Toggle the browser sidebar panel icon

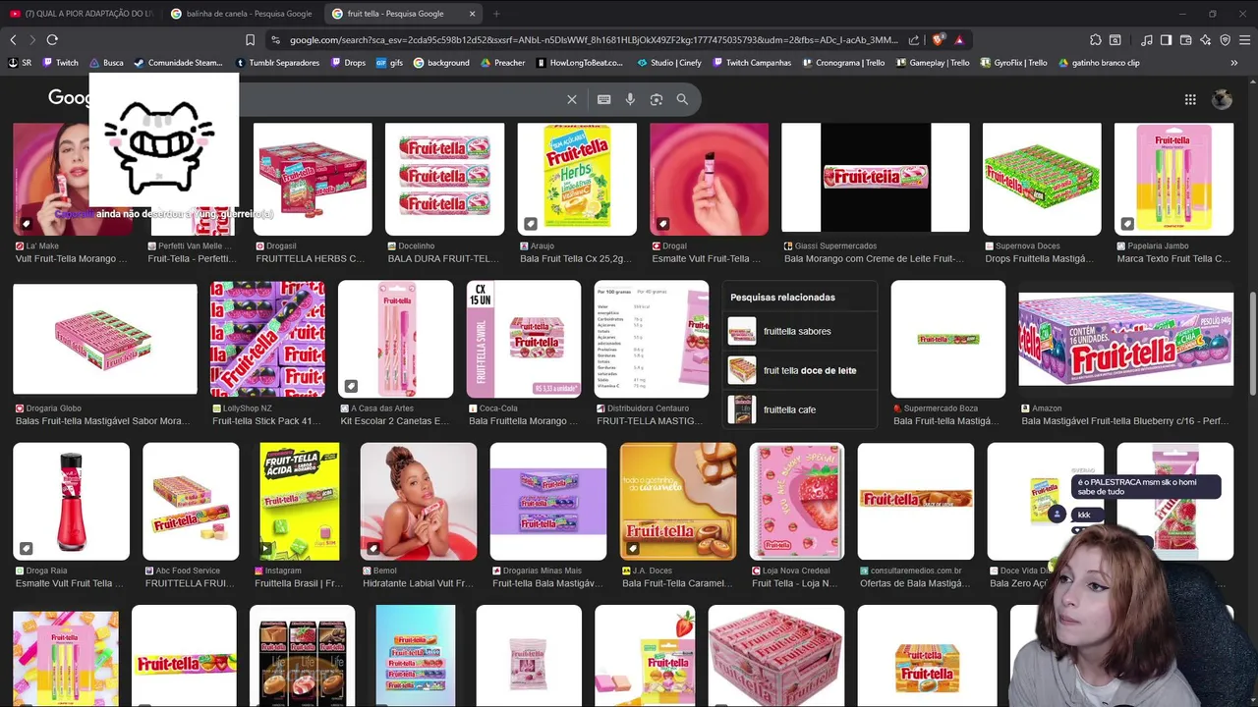1166,40
